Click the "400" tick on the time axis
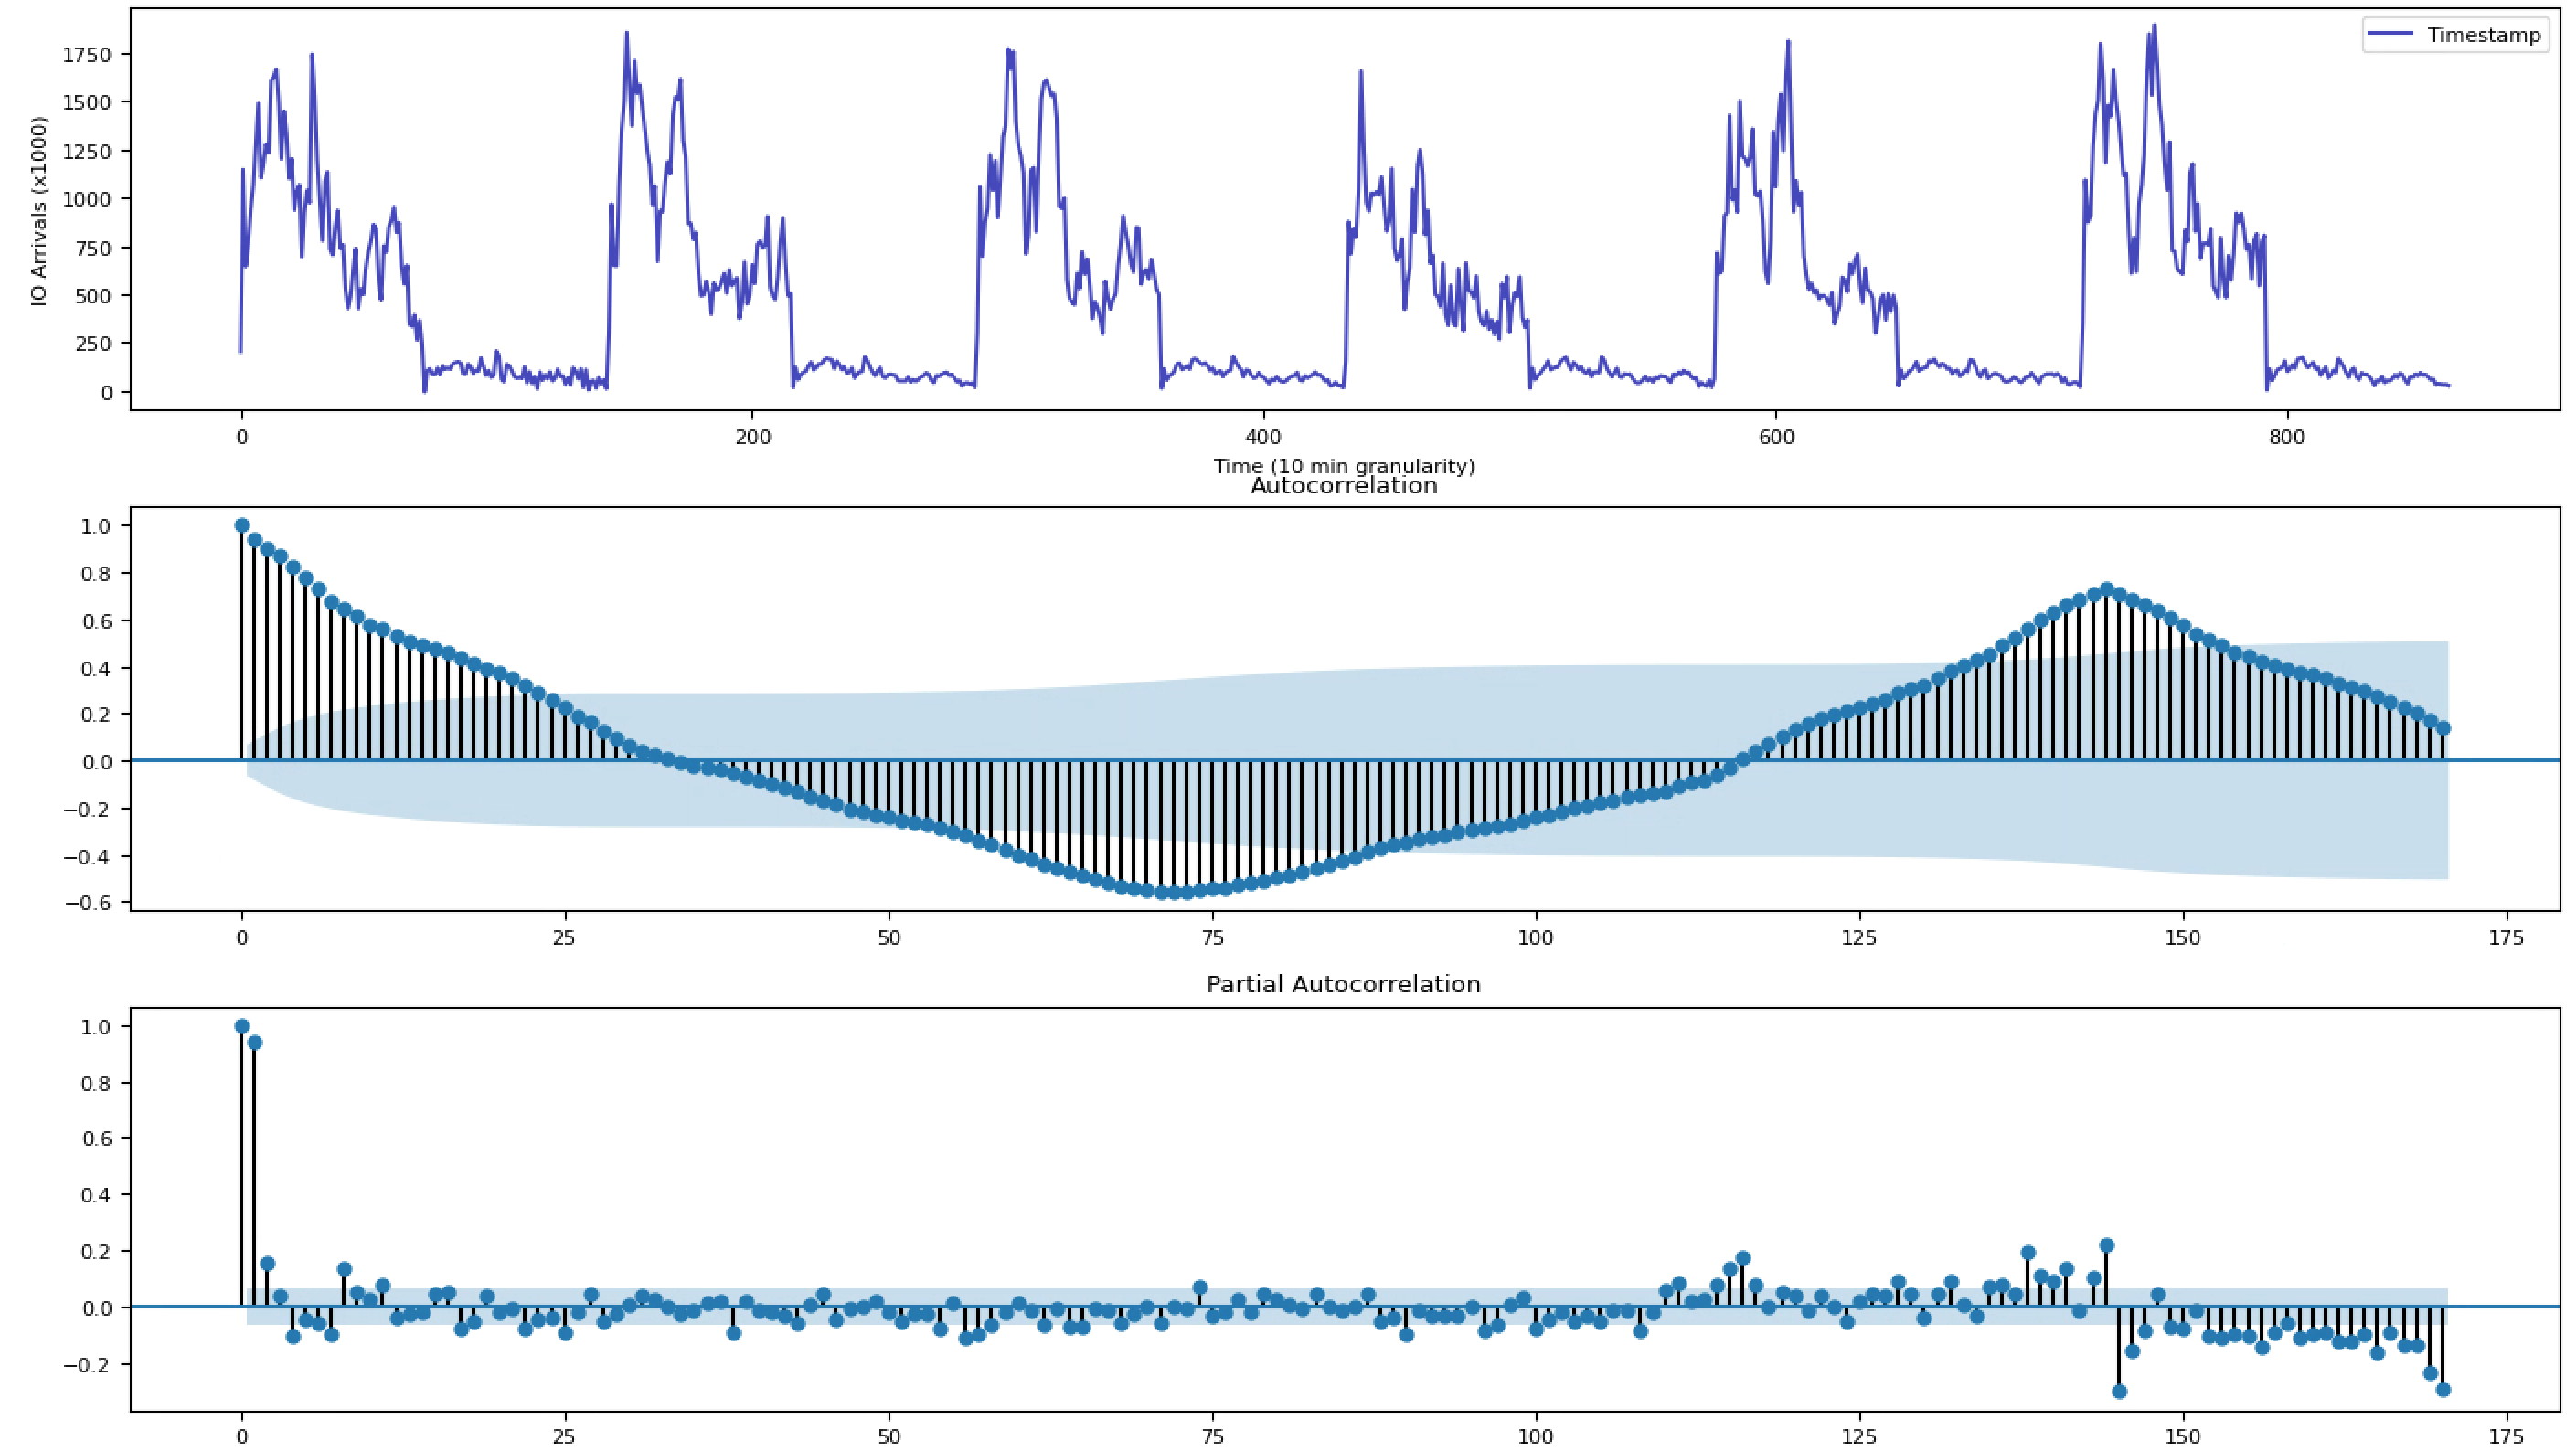 [x=1264, y=437]
